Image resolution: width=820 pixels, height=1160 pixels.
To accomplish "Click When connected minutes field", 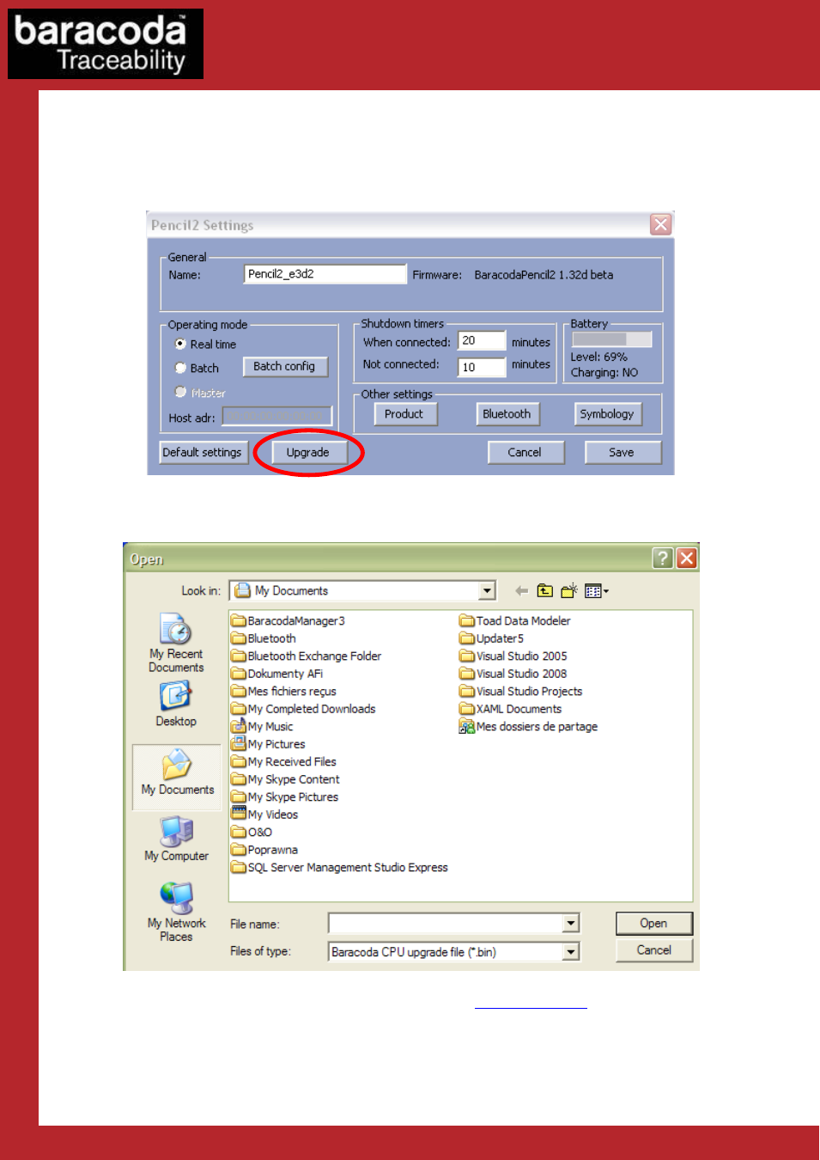I will click(481, 341).
